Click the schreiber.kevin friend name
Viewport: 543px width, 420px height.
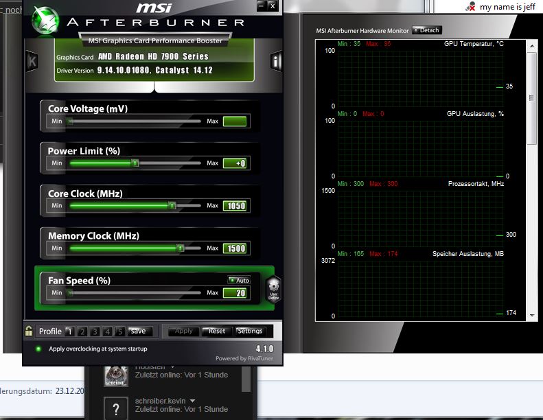click(x=161, y=401)
